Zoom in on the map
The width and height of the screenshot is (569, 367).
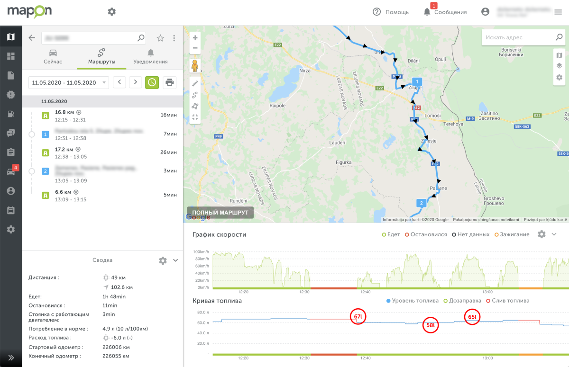[195, 38]
